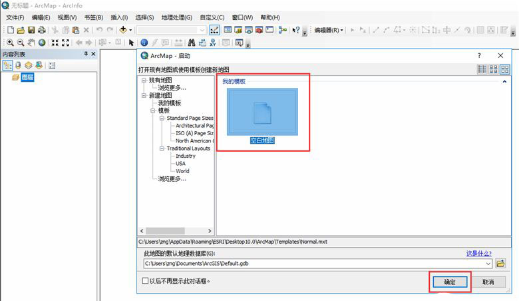Select 我的模板 in the tree
Image resolution: width=519 pixels, height=301 pixels.
170,103
